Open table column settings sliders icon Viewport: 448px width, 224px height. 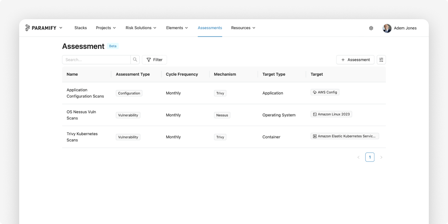pos(381,60)
